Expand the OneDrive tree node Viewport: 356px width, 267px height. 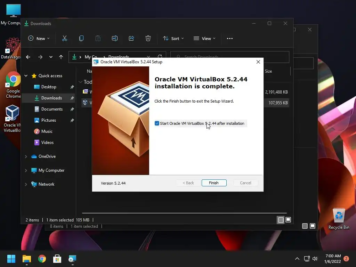tap(26, 156)
